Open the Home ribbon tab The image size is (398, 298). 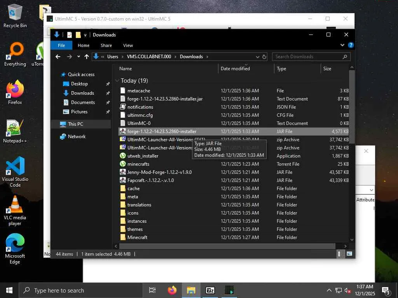84,45
